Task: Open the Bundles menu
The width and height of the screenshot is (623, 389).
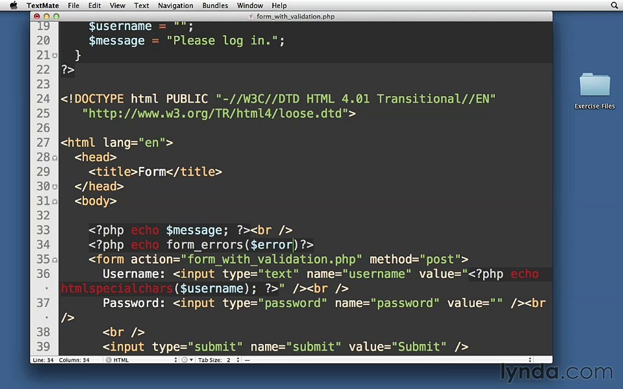Action: click(x=215, y=5)
